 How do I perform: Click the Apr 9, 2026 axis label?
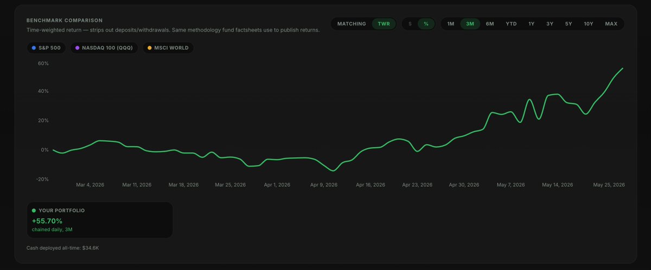click(324, 185)
